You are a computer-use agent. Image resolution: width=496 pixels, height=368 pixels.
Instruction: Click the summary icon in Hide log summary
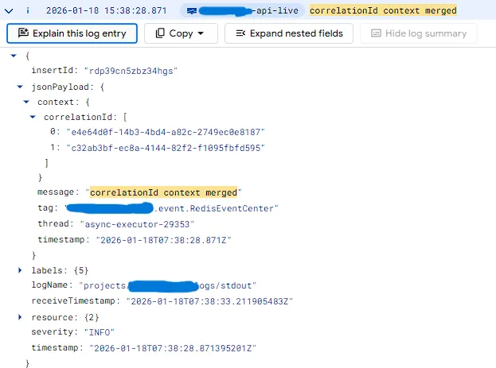coord(376,33)
